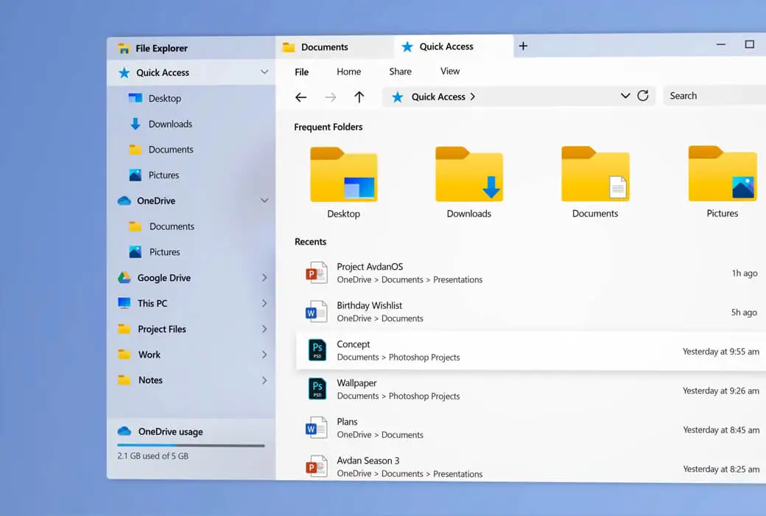This screenshot has width=766, height=516.
Task: Go back using the left arrow
Action: (301, 97)
